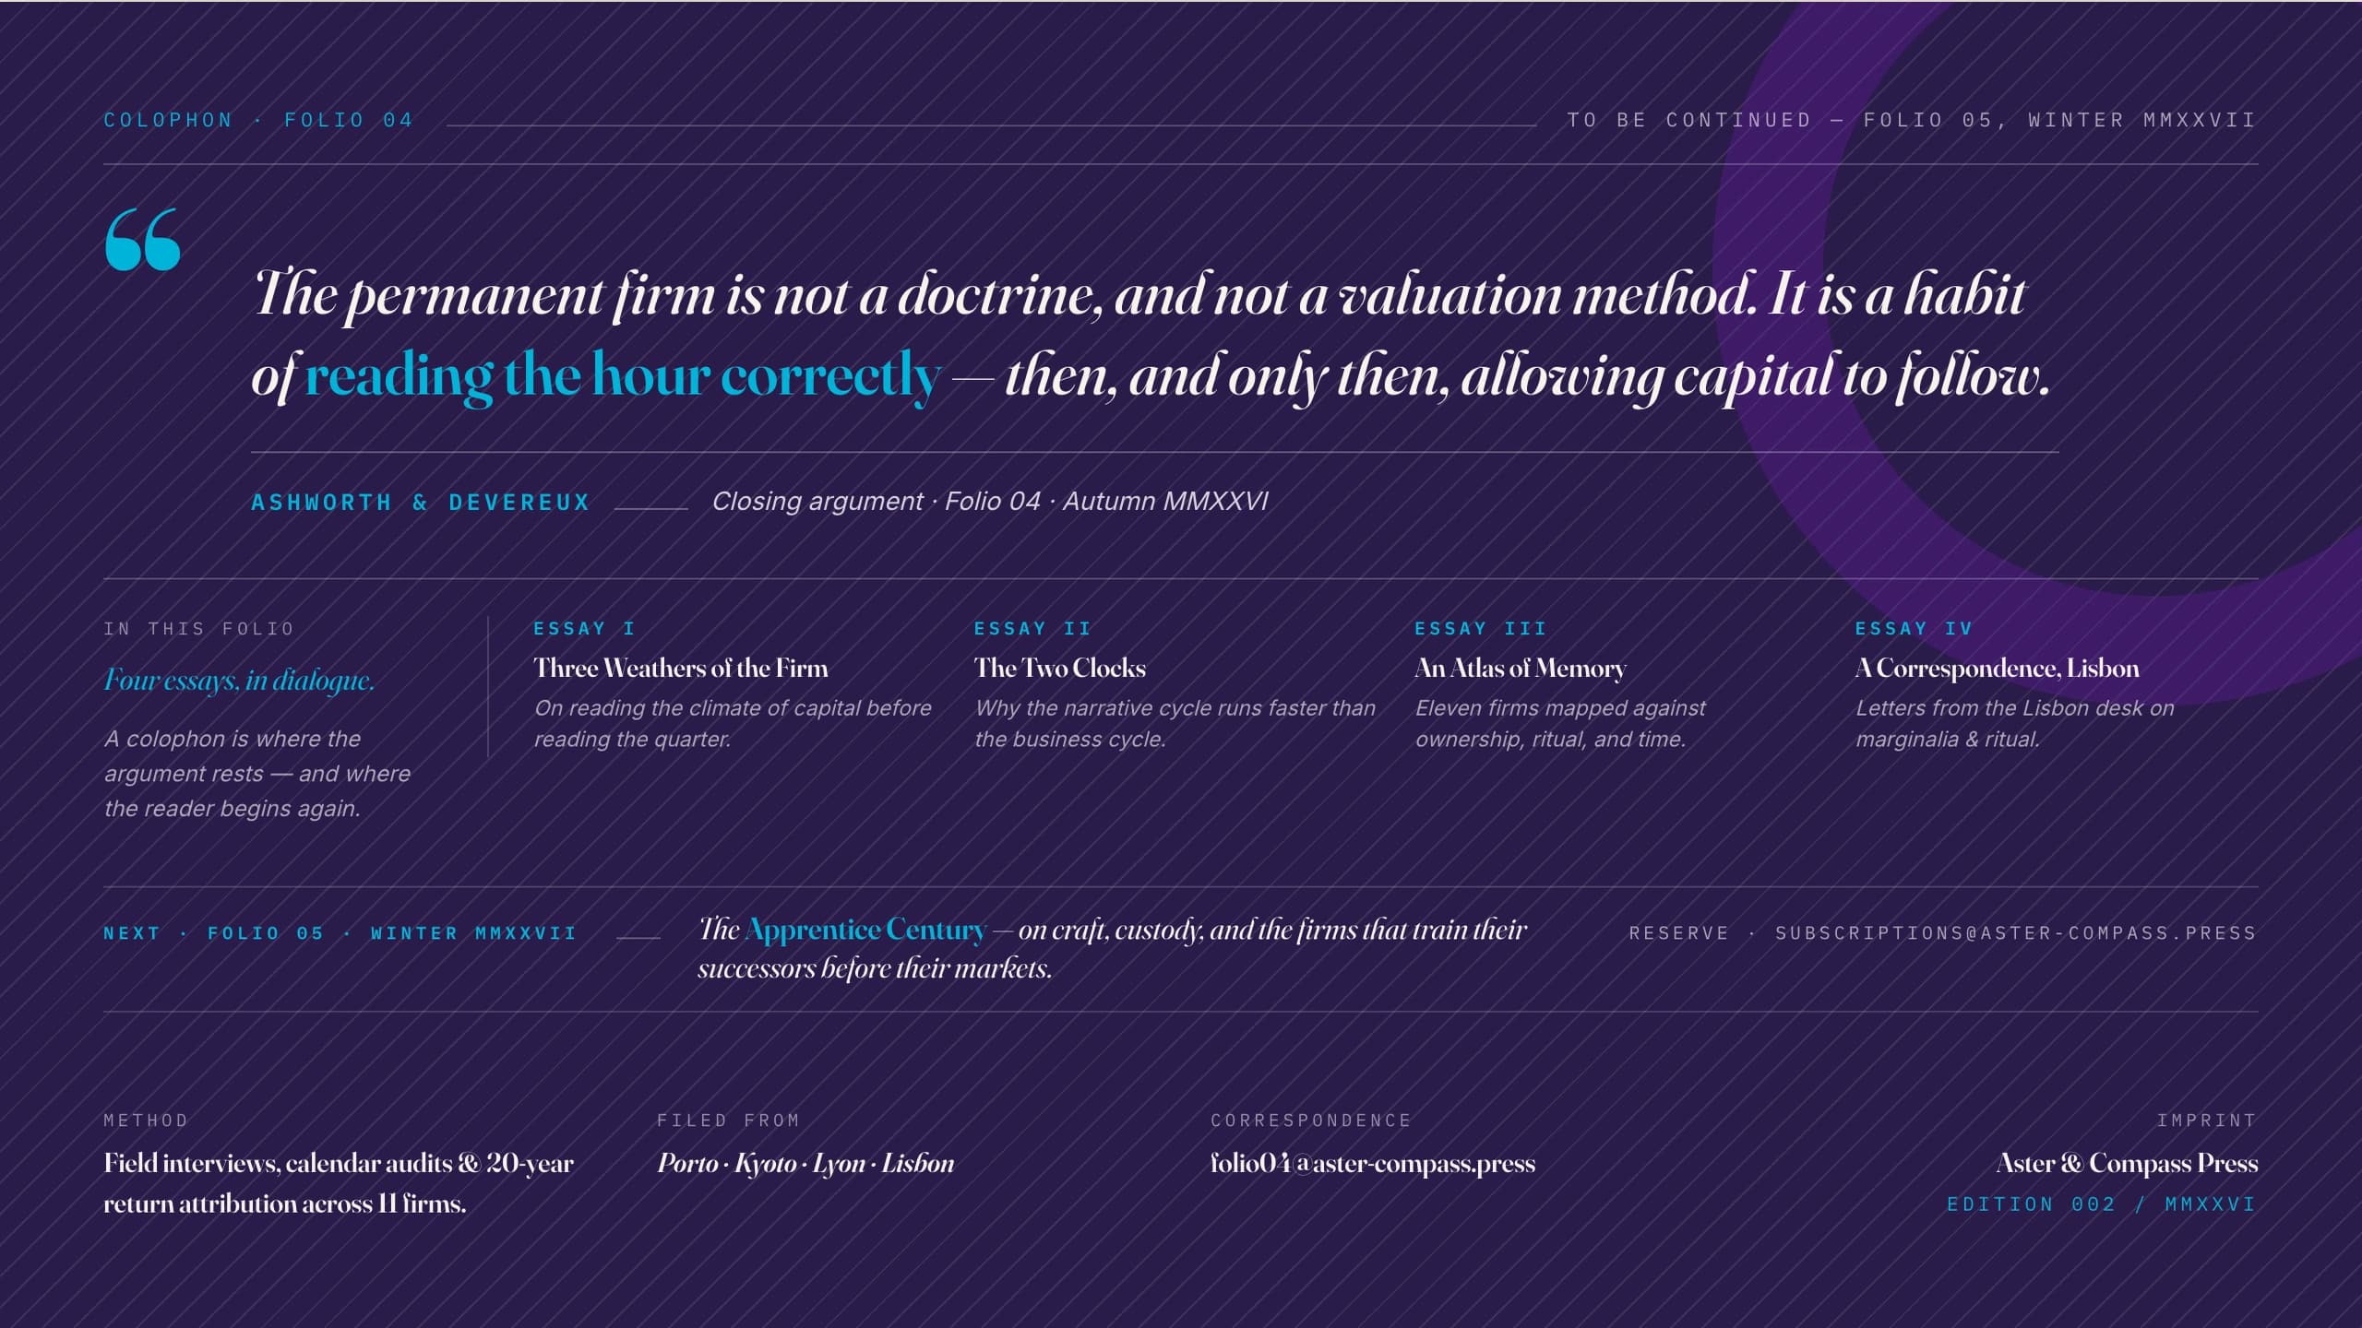
Task: Click 'NEXT · FOLIO 05 · WINTER MMXXVII' label
Action: click(340, 933)
